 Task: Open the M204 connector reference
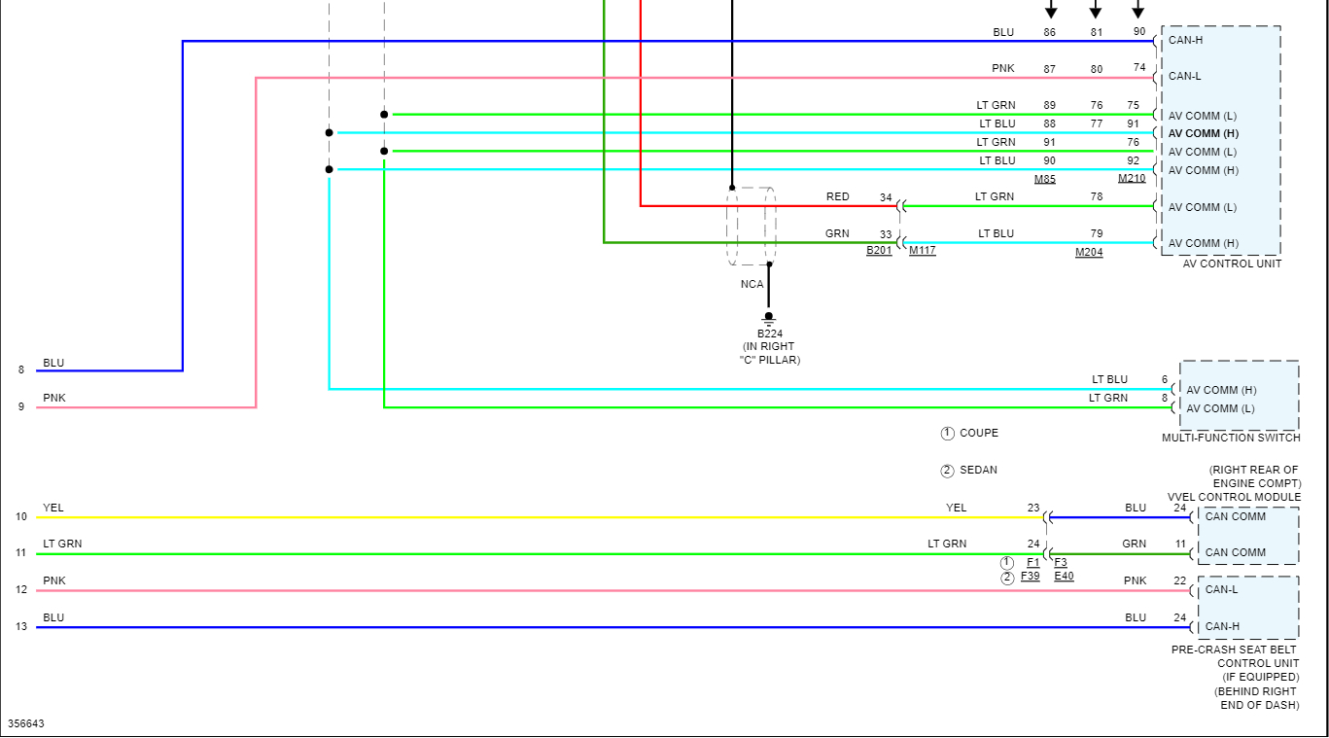1089,253
